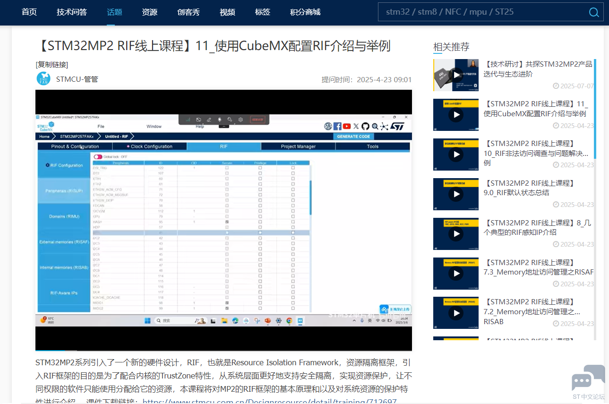The height and width of the screenshot is (404, 609).
Task: Click play icon on 7.2_Memory RISAB thumbnail
Action: click(456, 313)
